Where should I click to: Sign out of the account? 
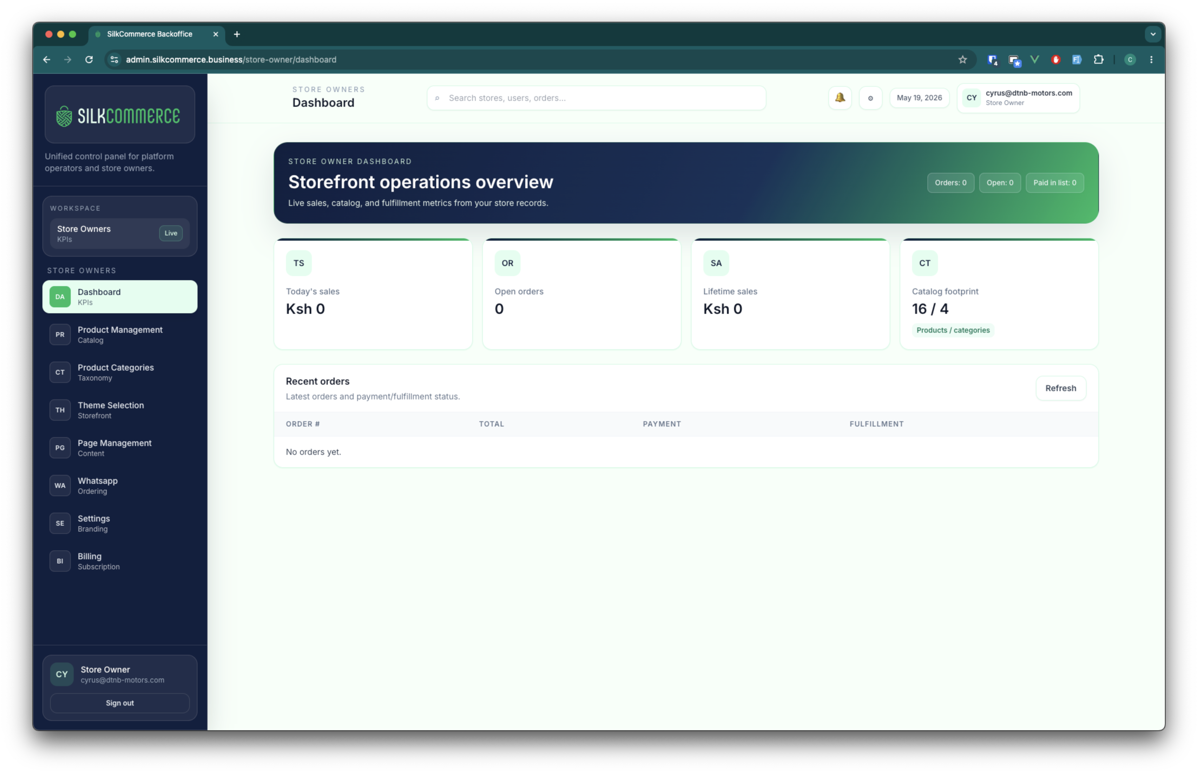click(x=120, y=703)
